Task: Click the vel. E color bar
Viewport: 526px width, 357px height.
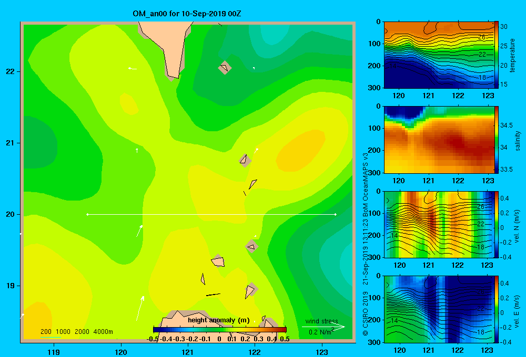Action: click(496, 309)
